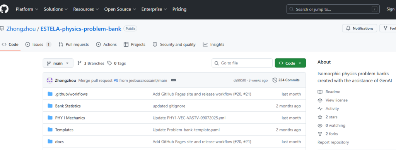Viewport: 396px width, 150px height.
Task: Open the Bank Statistics folder
Action: pos(68,106)
